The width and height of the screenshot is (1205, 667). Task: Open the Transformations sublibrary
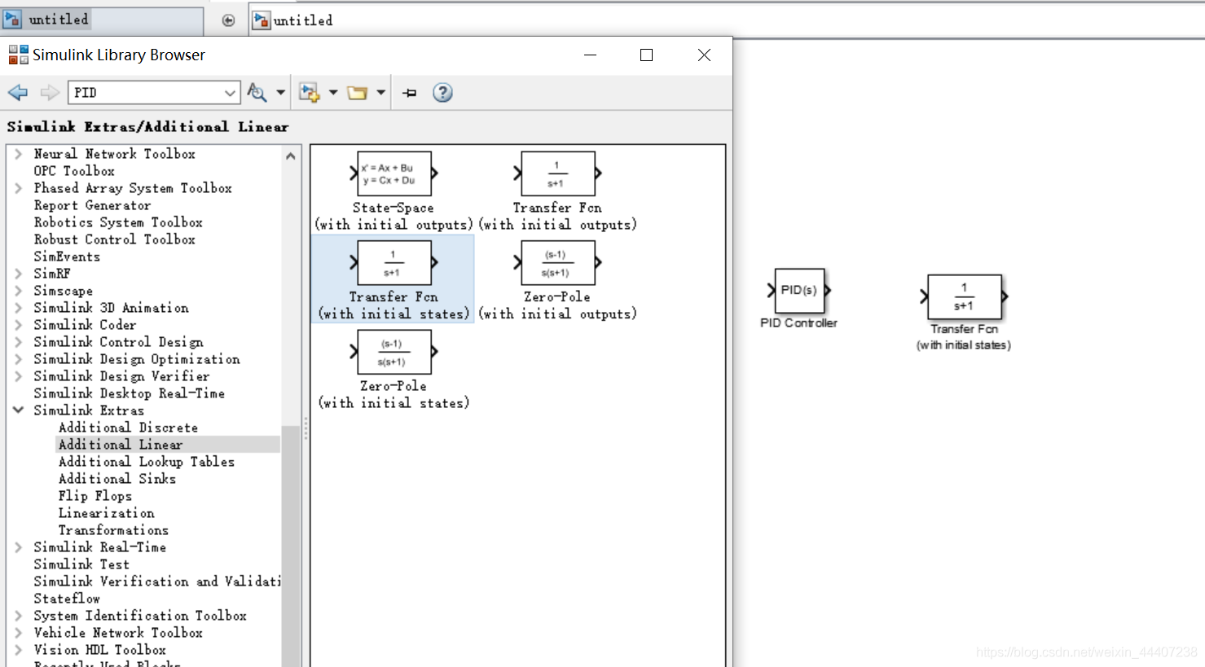click(x=113, y=530)
